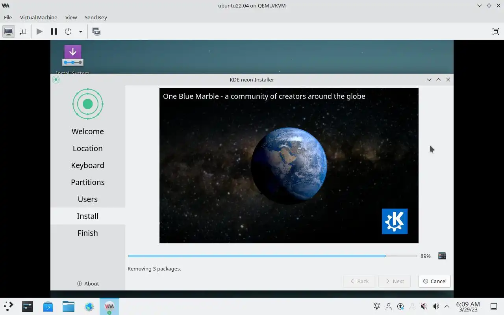Image resolution: width=504 pixels, height=315 pixels.
Task: Click the Back button
Action: coord(359,281)
